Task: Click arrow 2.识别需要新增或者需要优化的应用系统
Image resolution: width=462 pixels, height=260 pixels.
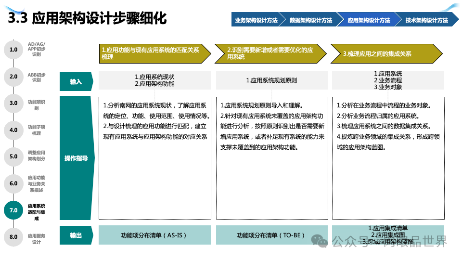Action: pyautogui.click(x=270, y=53)
